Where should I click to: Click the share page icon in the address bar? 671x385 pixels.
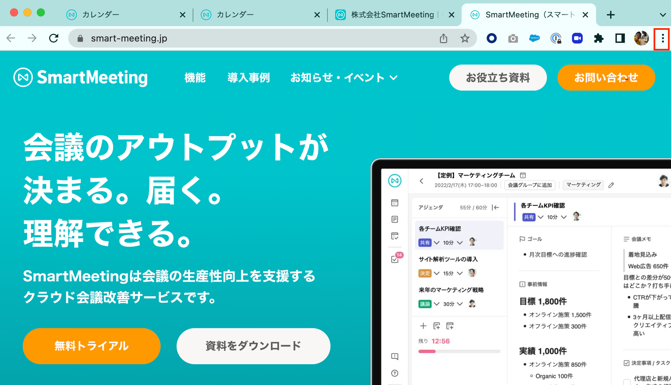pyautogui.click(x=444, y=39)
